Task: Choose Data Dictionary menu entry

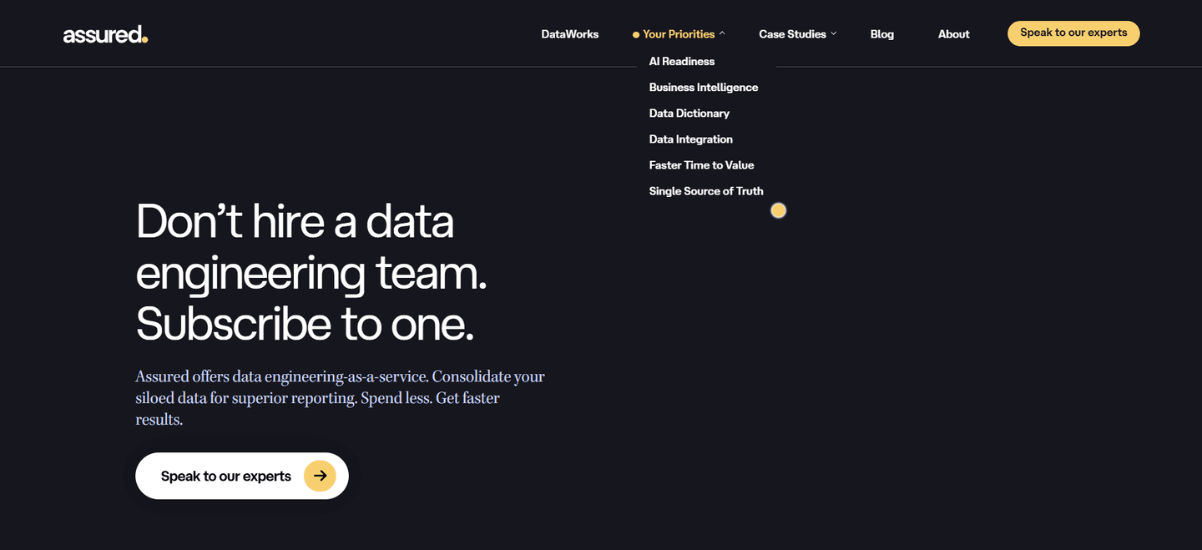Action: (x=689, y=113)
